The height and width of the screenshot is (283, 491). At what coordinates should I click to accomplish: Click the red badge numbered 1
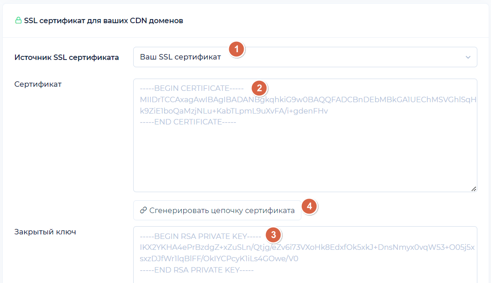[236, 49]
